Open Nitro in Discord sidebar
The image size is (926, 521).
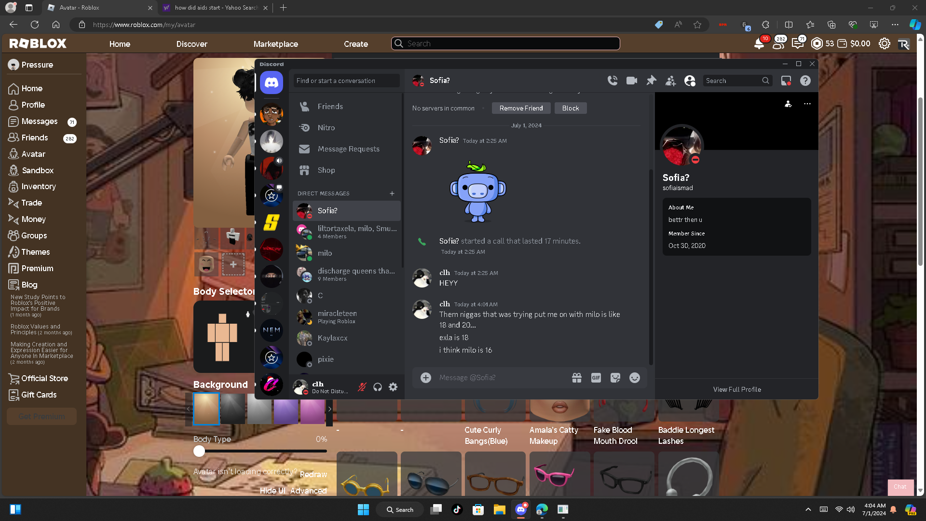click(347, 128)
